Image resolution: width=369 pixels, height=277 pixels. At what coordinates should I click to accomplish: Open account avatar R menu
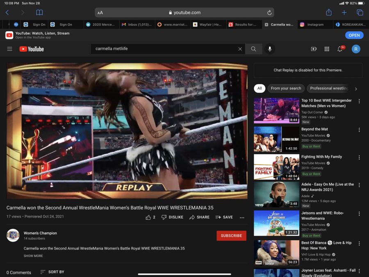(x=356, y=49)
